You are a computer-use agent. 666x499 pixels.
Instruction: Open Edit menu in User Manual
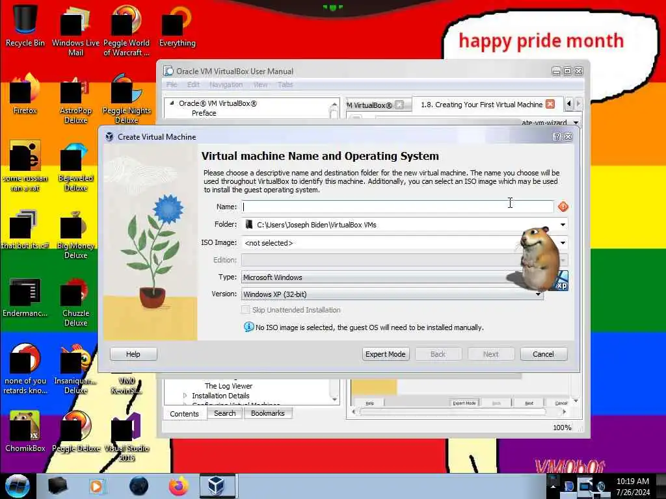193,84
